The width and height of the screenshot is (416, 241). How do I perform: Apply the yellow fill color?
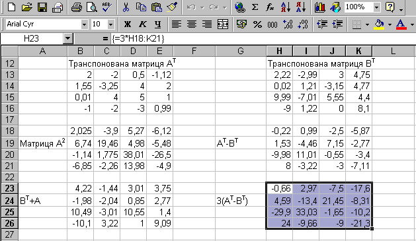coord(380,24)
